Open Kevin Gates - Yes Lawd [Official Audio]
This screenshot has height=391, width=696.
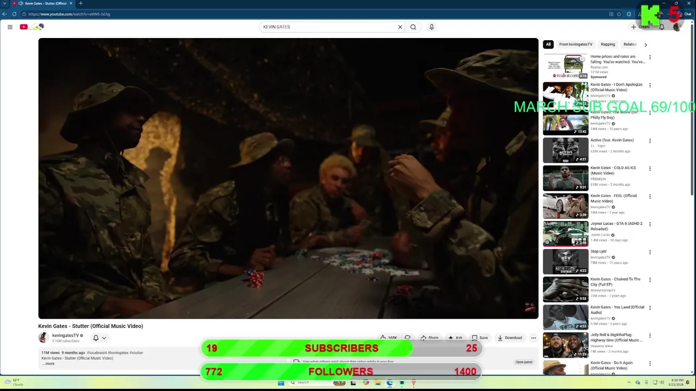click(617, 310)
